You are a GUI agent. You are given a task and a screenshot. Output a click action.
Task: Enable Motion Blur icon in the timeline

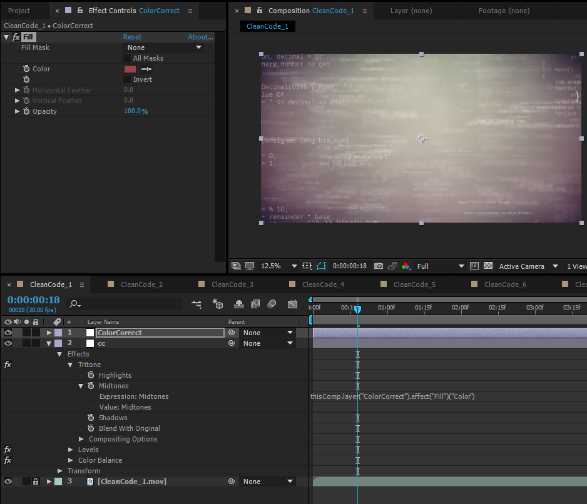click(x=272, y=305)
